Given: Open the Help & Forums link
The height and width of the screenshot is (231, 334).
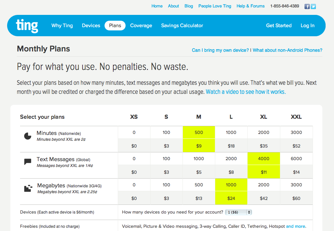Looking at the screenshot, I should pyautogui.click(x=251, y=6).
